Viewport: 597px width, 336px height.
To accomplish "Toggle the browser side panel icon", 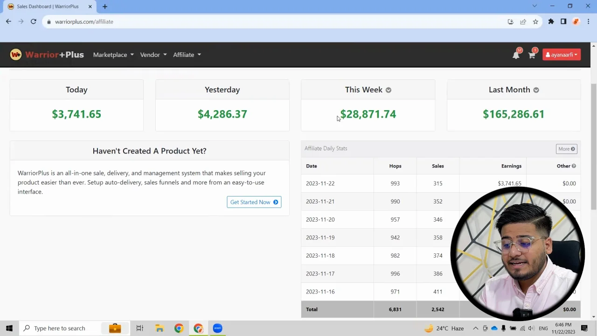I will coord(563,21).
